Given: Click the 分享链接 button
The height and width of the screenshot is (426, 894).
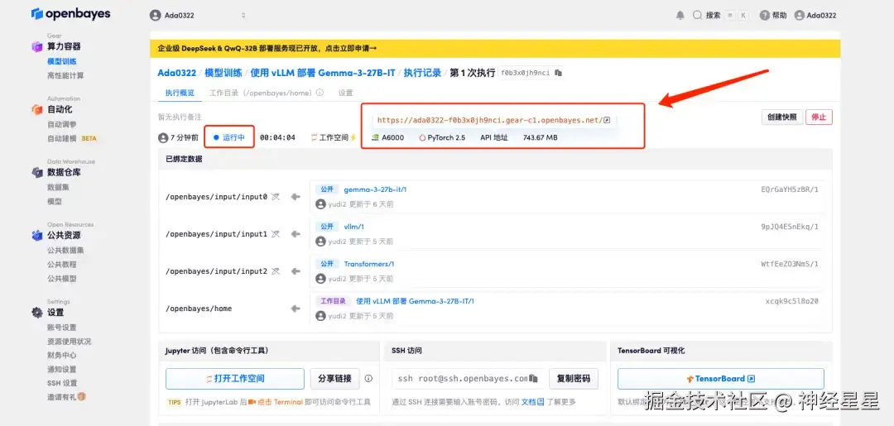Looking at the screenshot, I should 335,378.
